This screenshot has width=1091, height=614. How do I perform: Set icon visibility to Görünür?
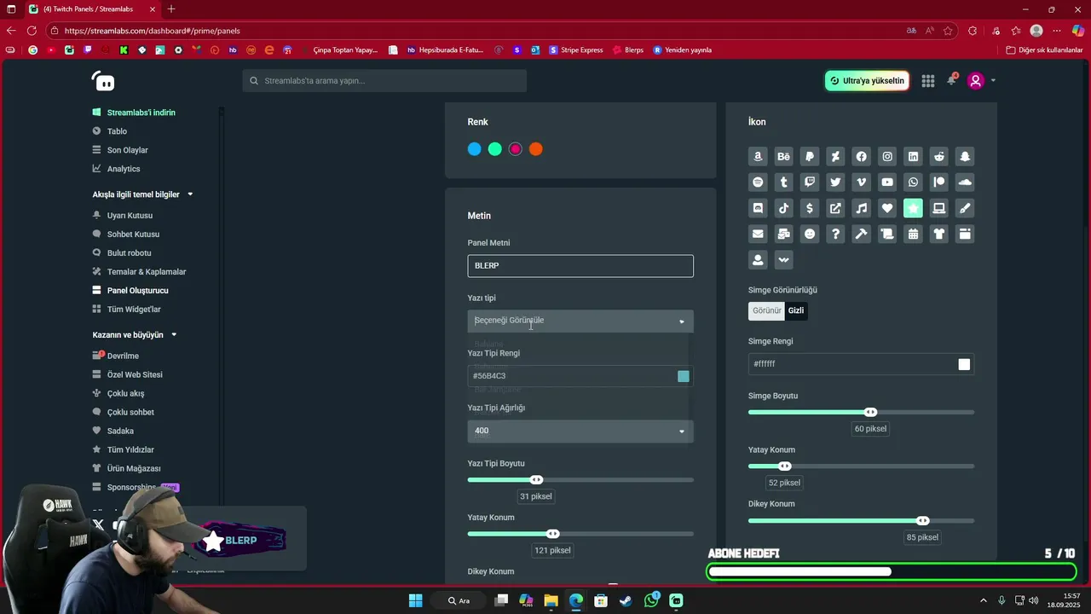click(x=766, y=310)
